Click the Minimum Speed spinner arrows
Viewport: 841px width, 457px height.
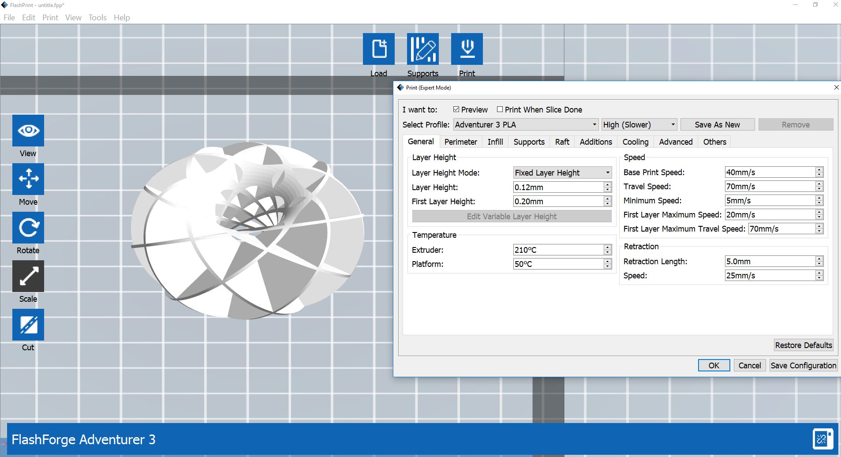[819, 200]
